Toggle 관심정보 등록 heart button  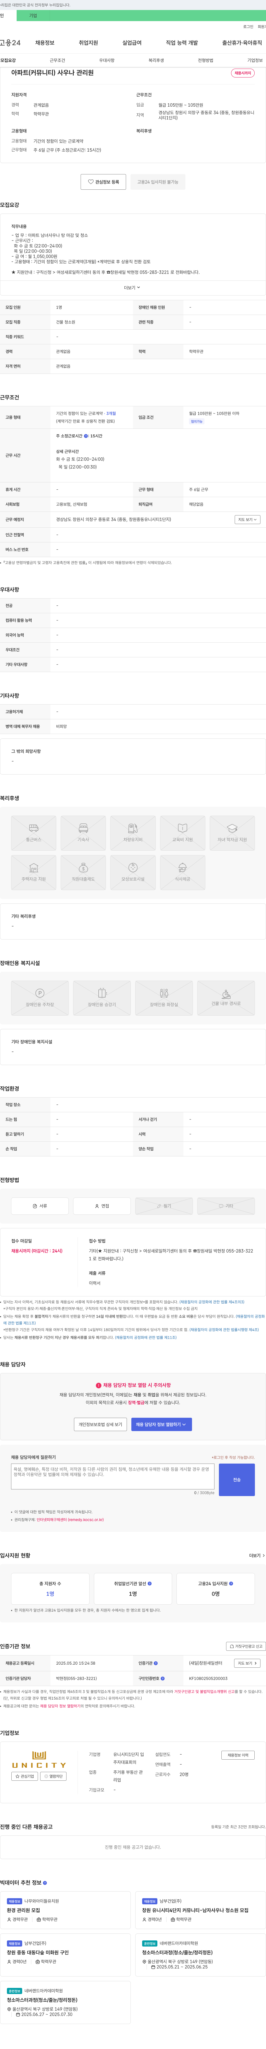point(103,182)
